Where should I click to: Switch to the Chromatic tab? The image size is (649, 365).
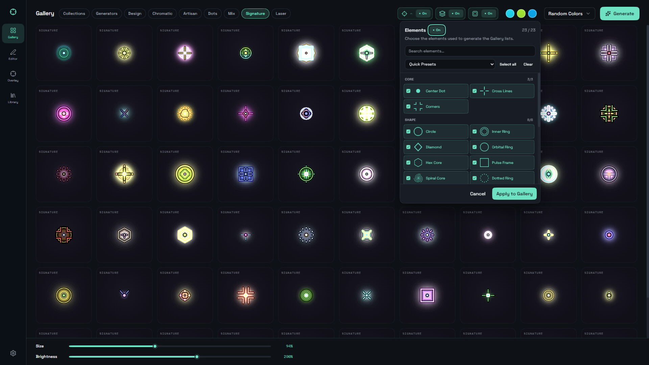tap(162, 14)
